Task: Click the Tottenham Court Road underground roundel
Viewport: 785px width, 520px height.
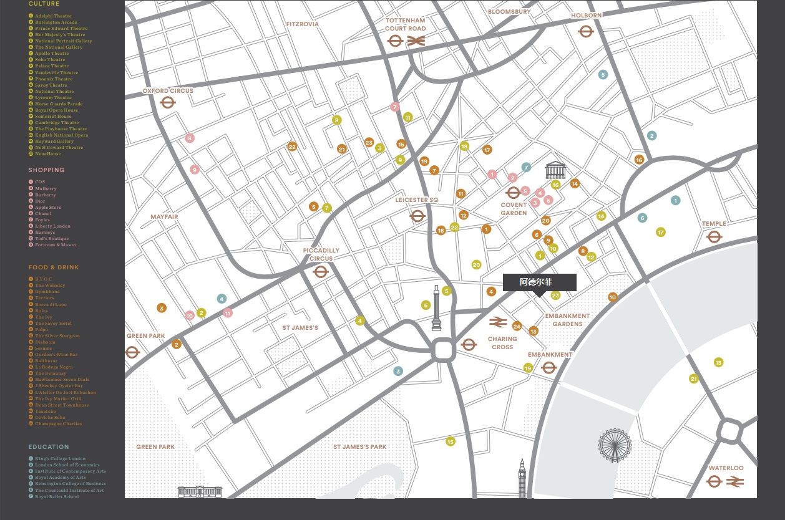Action: point(394,41)
